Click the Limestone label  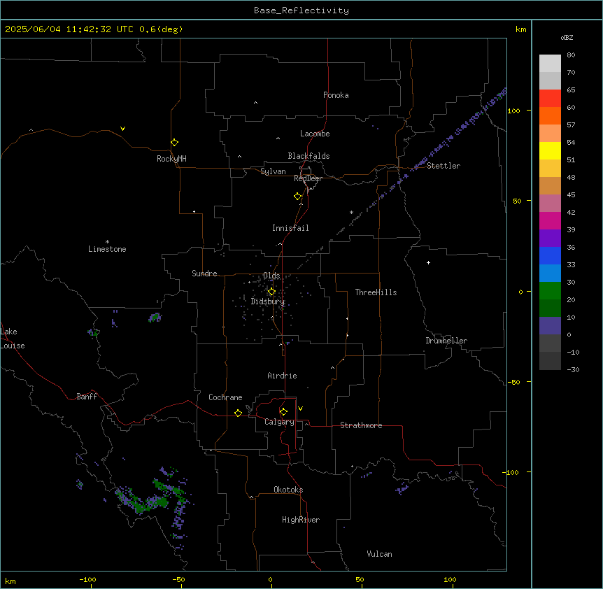tap(107, 249)
